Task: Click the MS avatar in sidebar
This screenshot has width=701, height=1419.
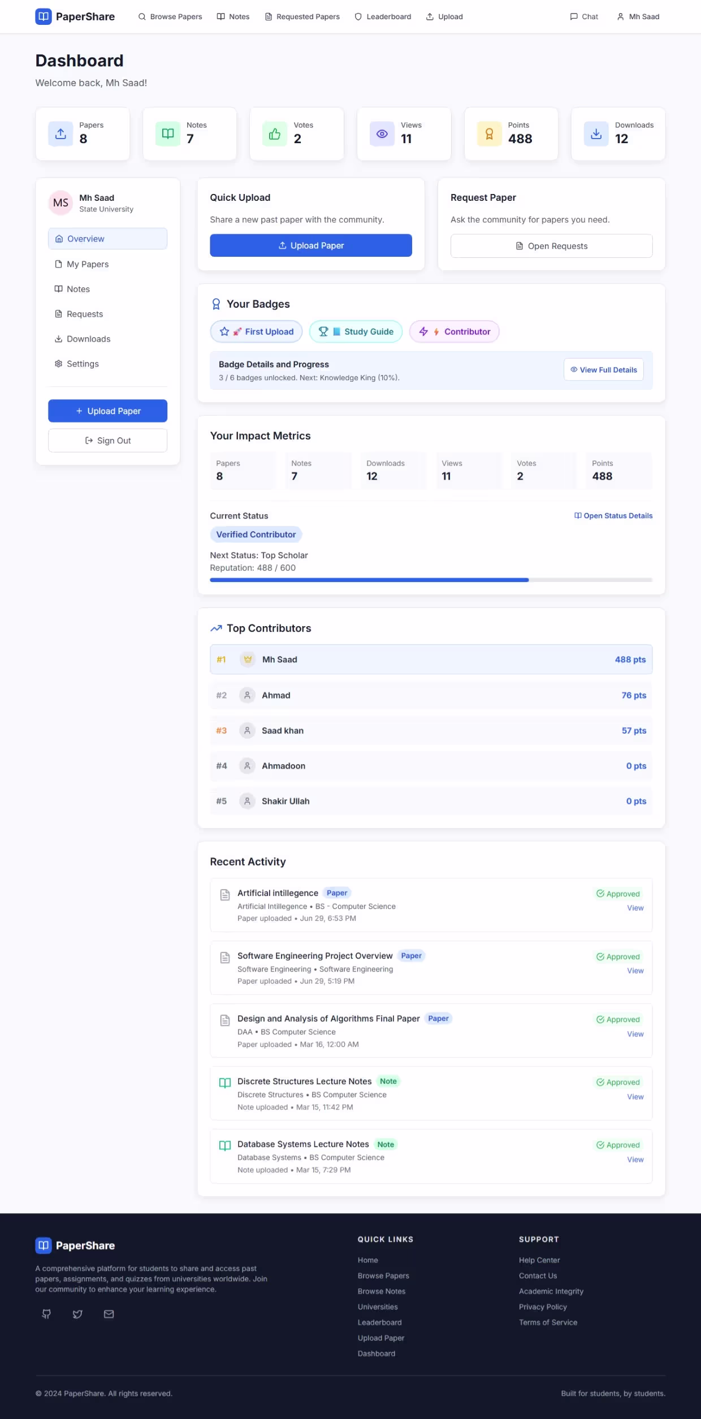Action: point(60,203)
